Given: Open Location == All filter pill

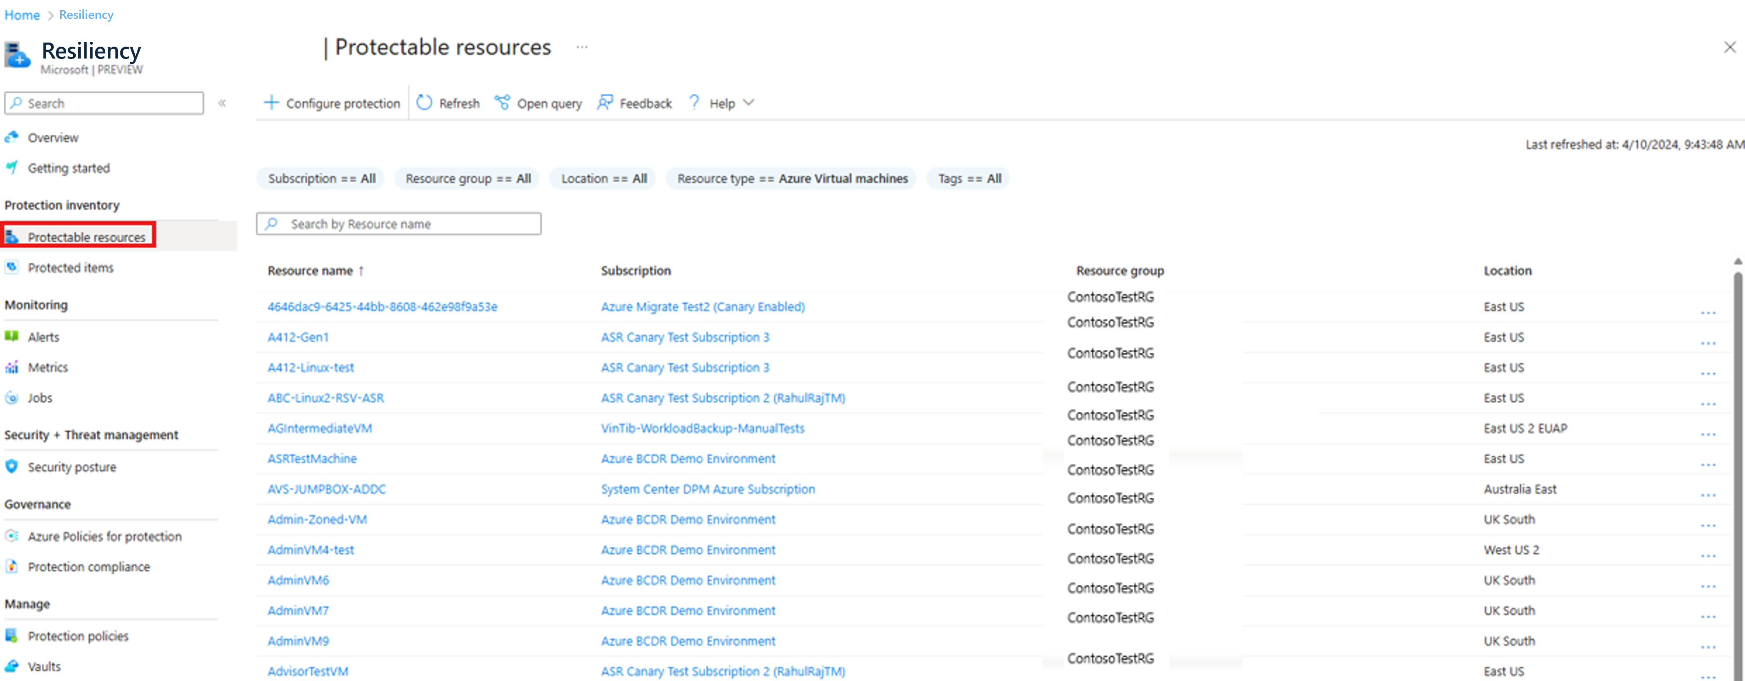Looking at the screenshot, I should click(x=603, y=179).
